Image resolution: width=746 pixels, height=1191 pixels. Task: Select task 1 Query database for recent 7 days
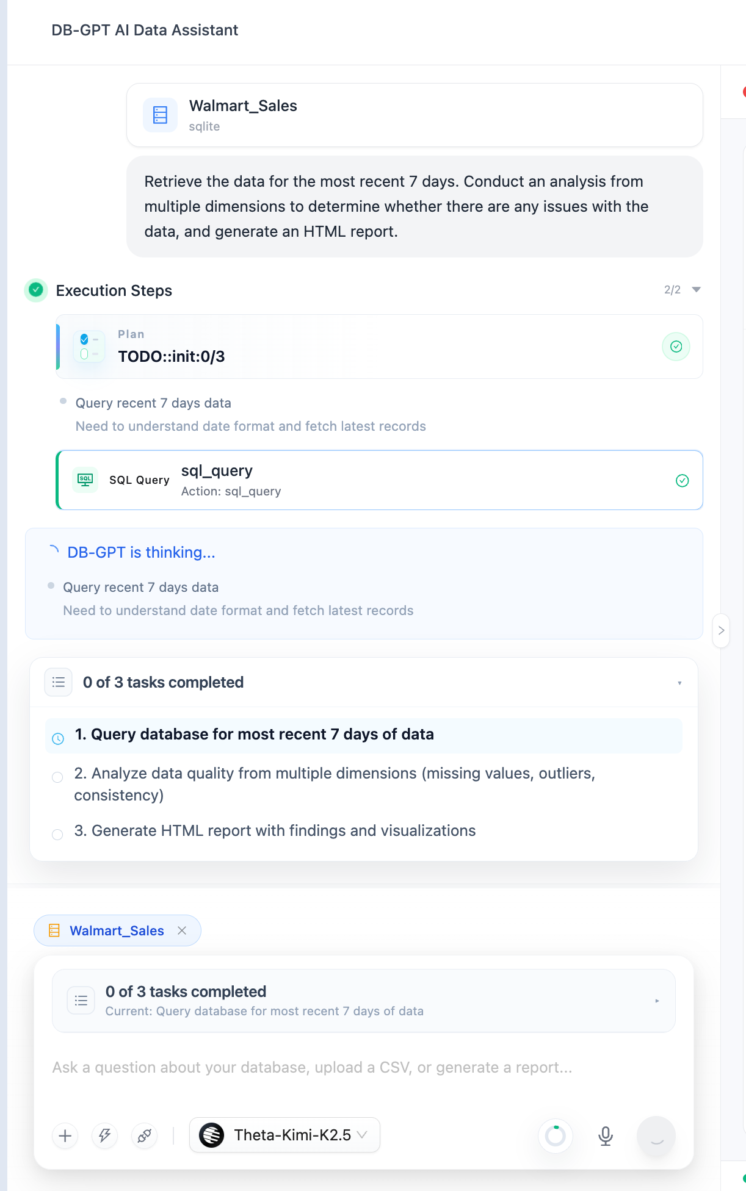pyautogui.click(x=364, y=735)
